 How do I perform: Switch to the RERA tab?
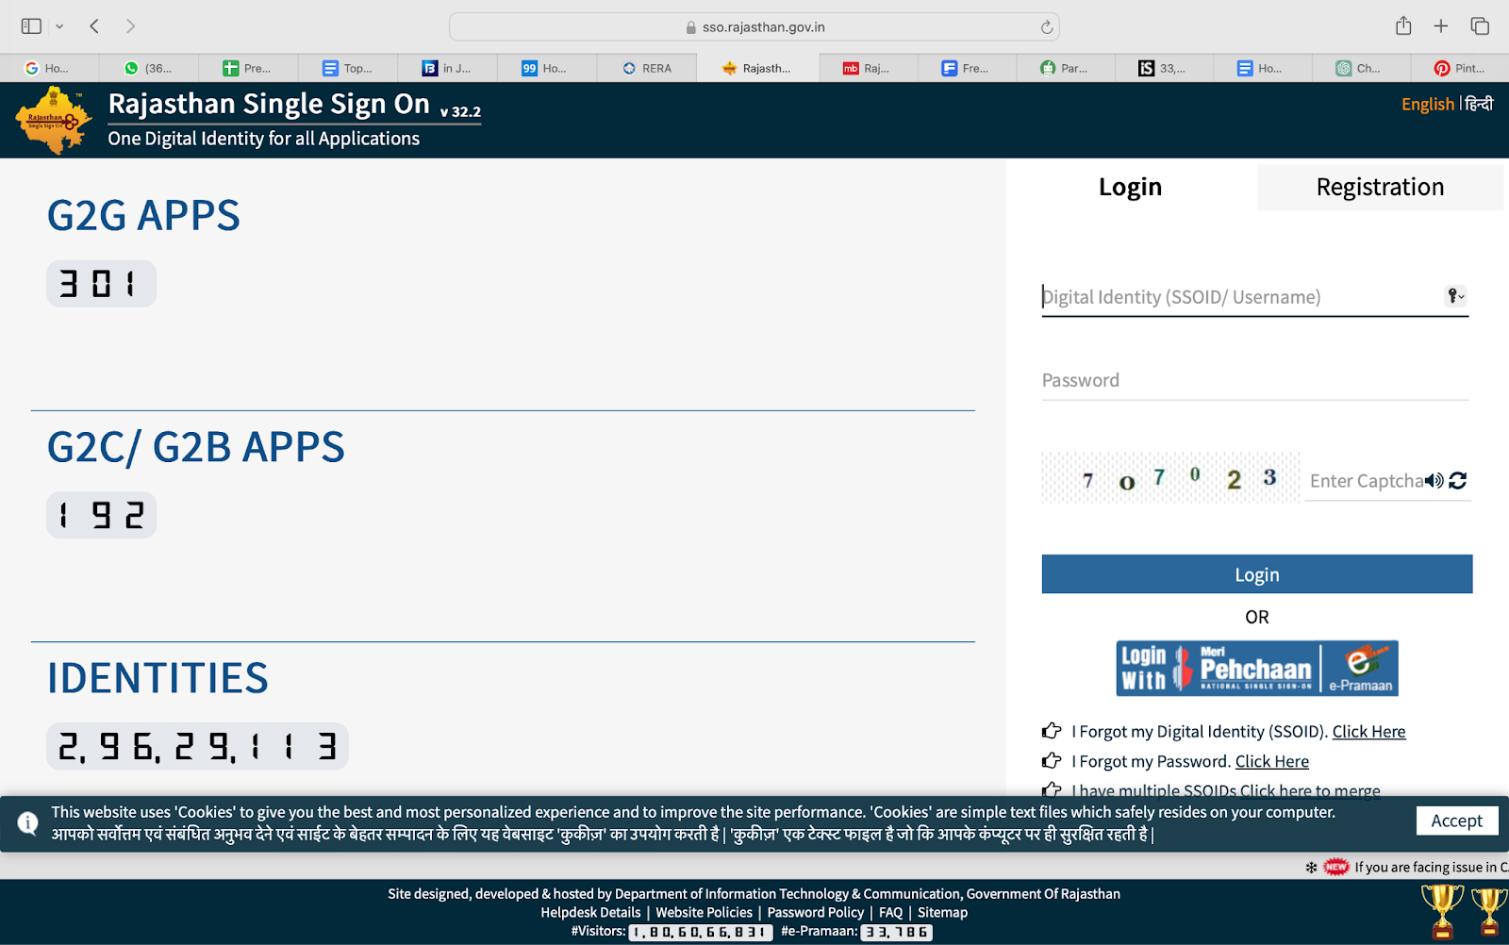pyautogui.click(x=647, y=68)
